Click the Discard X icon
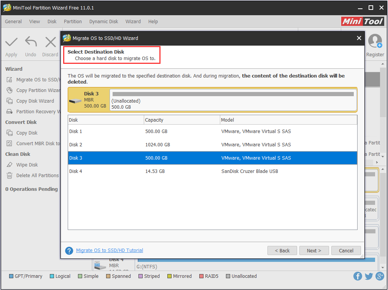The image size is (388, 290). pyautogui.click(x=50, y=42)
